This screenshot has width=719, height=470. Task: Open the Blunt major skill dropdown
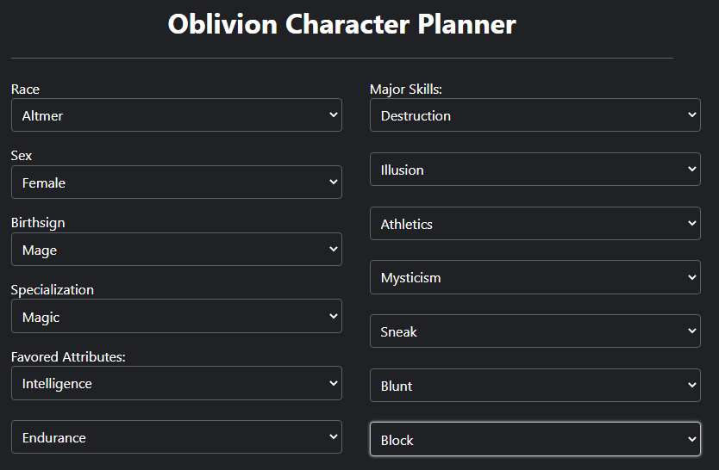point(535,386)
